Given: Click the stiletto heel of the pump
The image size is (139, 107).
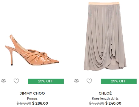Looking at the screenshot, I should tap(12, 58).
